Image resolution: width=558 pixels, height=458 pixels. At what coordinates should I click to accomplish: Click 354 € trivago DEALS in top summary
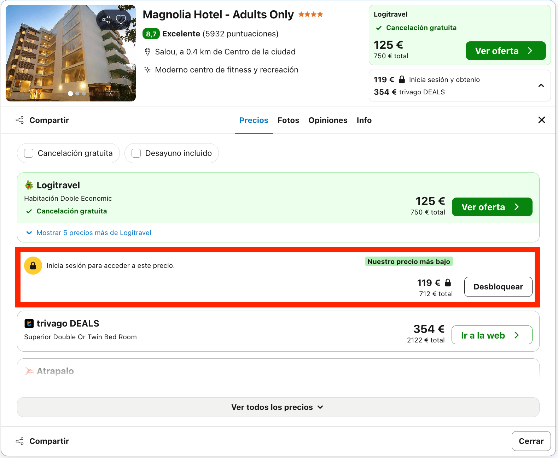pyautogui.click(x=409, y=92)
